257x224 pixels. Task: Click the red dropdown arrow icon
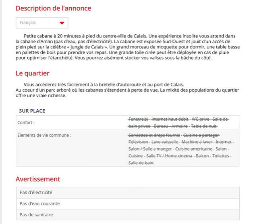[62, 23]
